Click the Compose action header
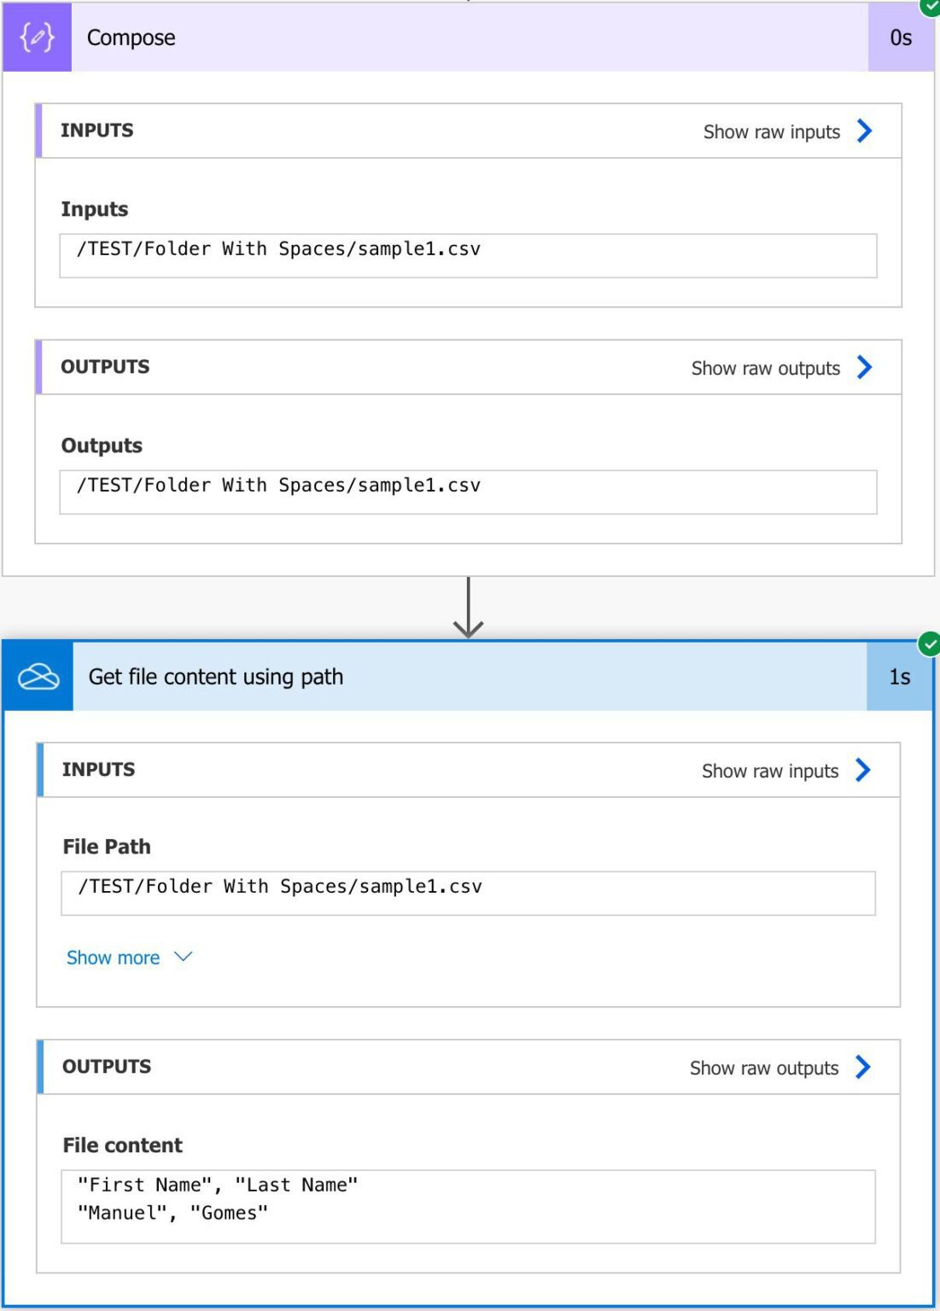The image size is (940, 1311). (130, 38)
